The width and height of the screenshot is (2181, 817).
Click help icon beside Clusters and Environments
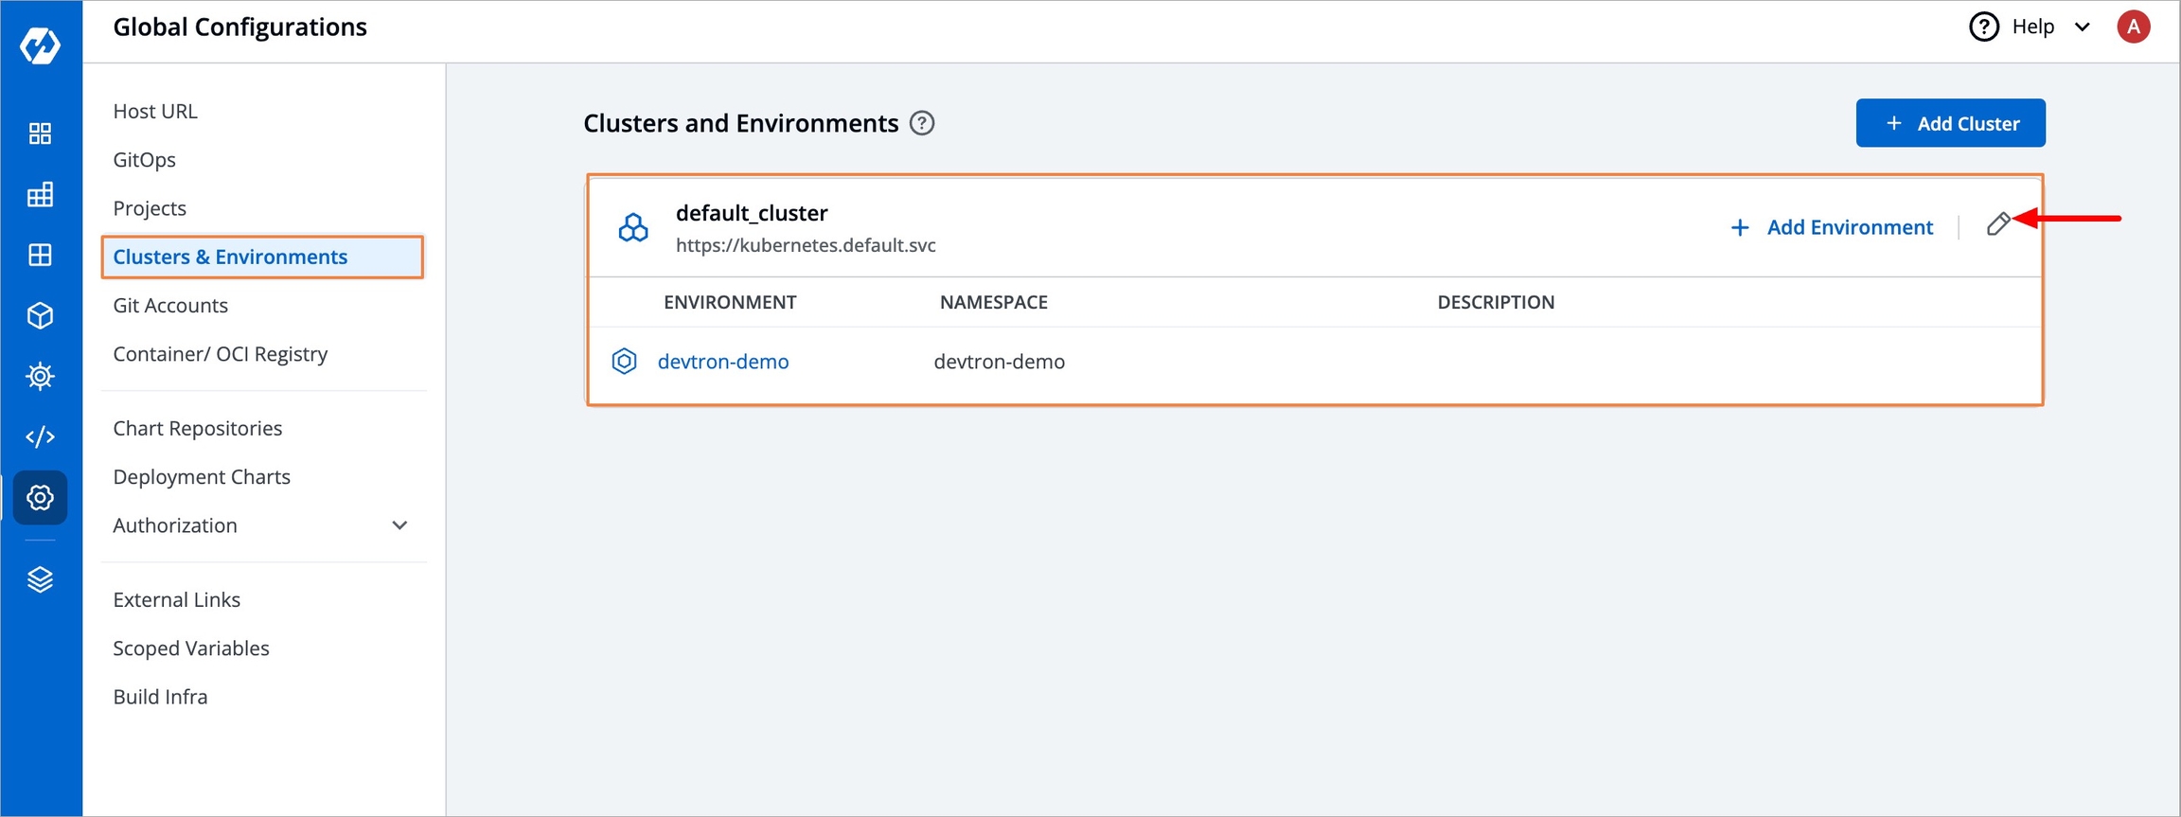coord(921,124)
